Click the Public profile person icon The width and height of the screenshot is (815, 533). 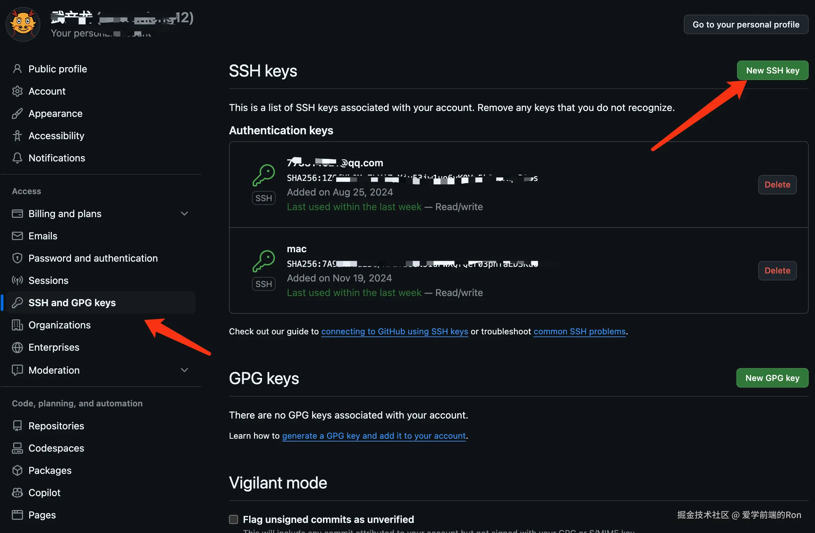(17, 69)
